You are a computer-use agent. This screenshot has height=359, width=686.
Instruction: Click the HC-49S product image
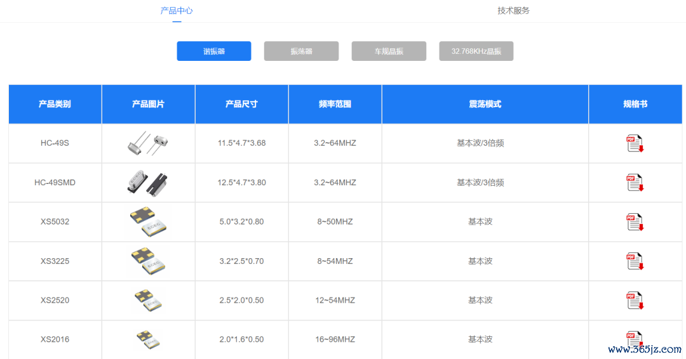148,143
